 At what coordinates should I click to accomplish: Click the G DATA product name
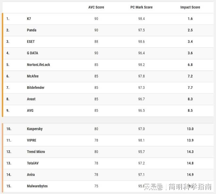coord(33,53)
